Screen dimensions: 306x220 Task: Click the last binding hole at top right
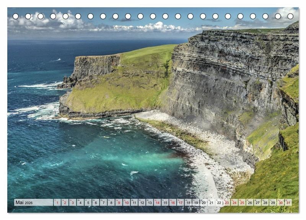pos(290,16)
